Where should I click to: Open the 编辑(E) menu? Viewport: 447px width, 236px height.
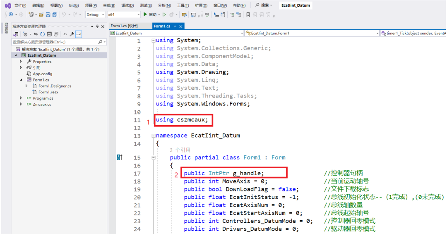point(38,5)
